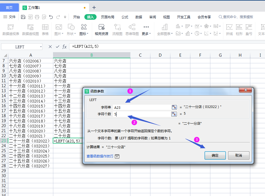Open quick access toolbar customize arrow
The width and height of the screenshot is (265, 196).
[x=65, y=17]
